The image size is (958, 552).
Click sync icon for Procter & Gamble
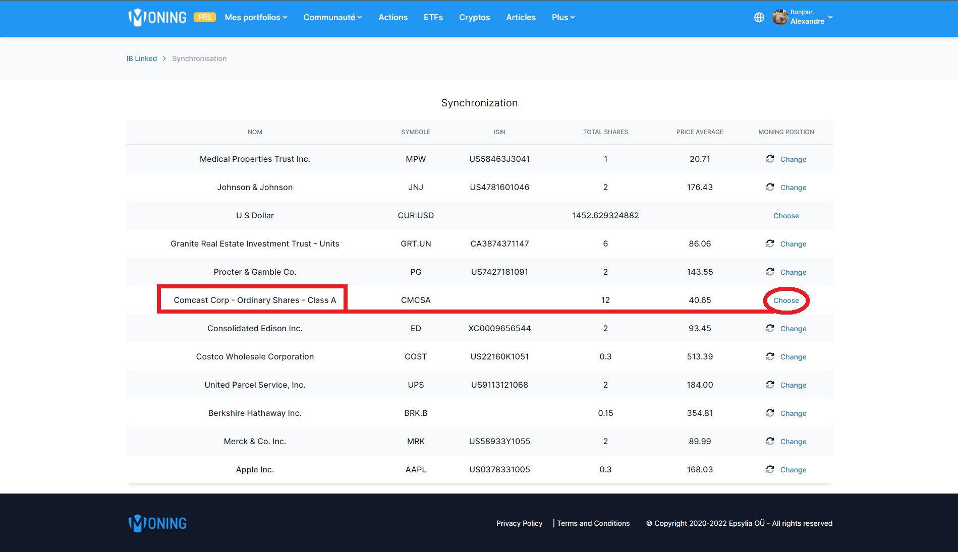(x=770, y=272)
